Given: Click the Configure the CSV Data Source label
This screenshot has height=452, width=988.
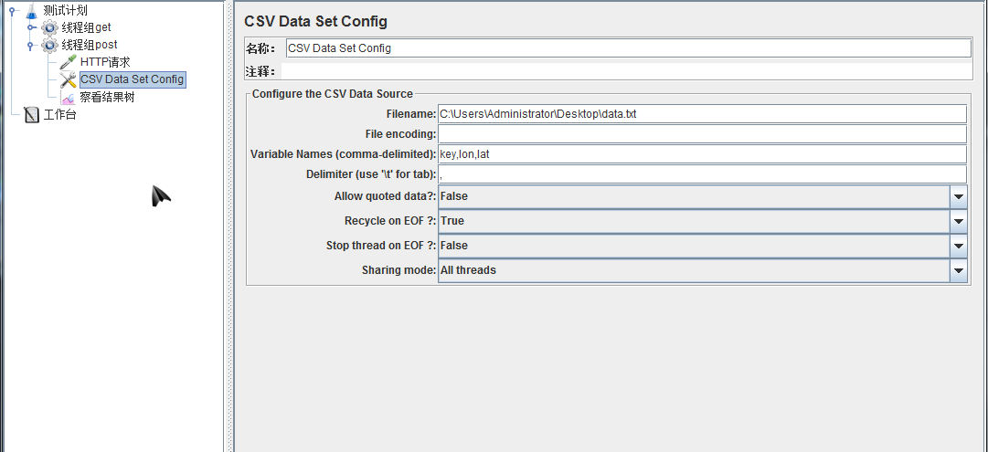Looking at the screenshot, I should [x=333, y=94].
